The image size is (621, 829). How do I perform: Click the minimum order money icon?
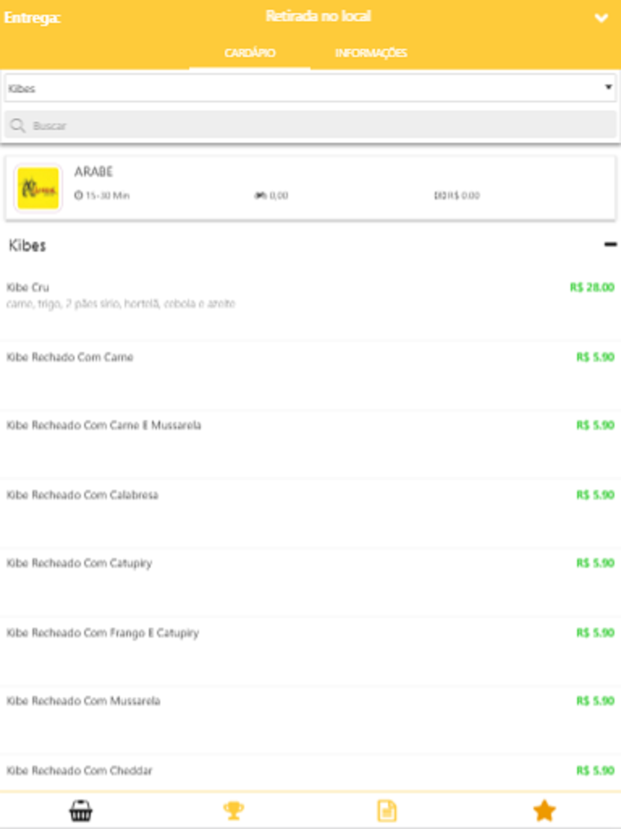coord(440,195)
